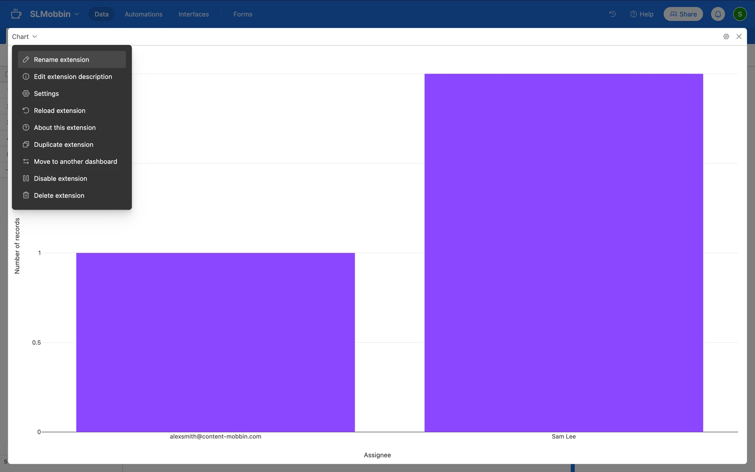Image resolution: width=755 pixels, height=472 pixels.
Task: Click the Sam Lee purple bar
Action: [x=563, y=252]
